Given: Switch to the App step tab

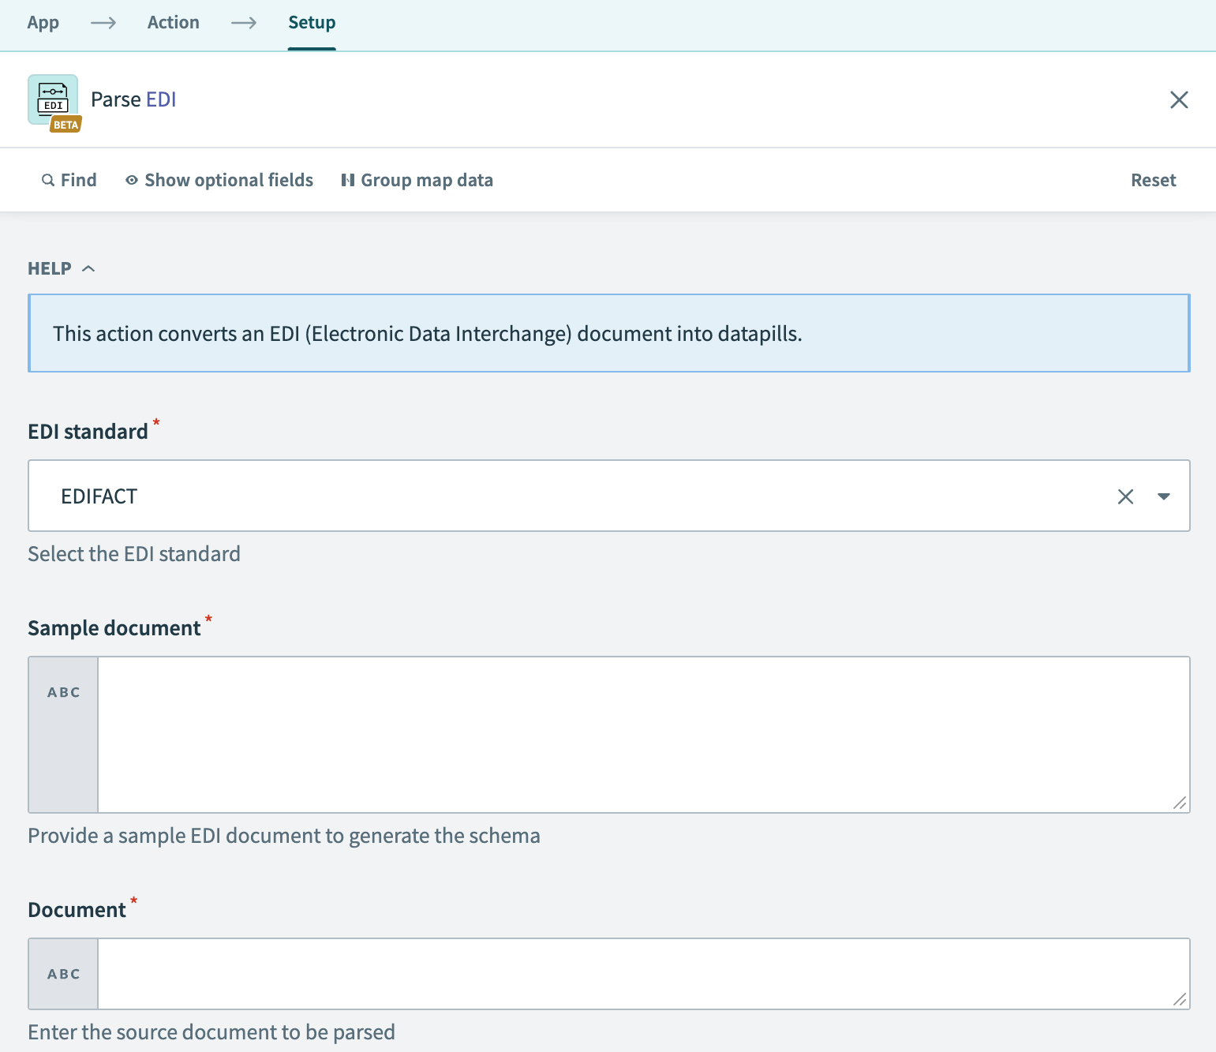Looking at the screenshot, I should tap(43, 22).
